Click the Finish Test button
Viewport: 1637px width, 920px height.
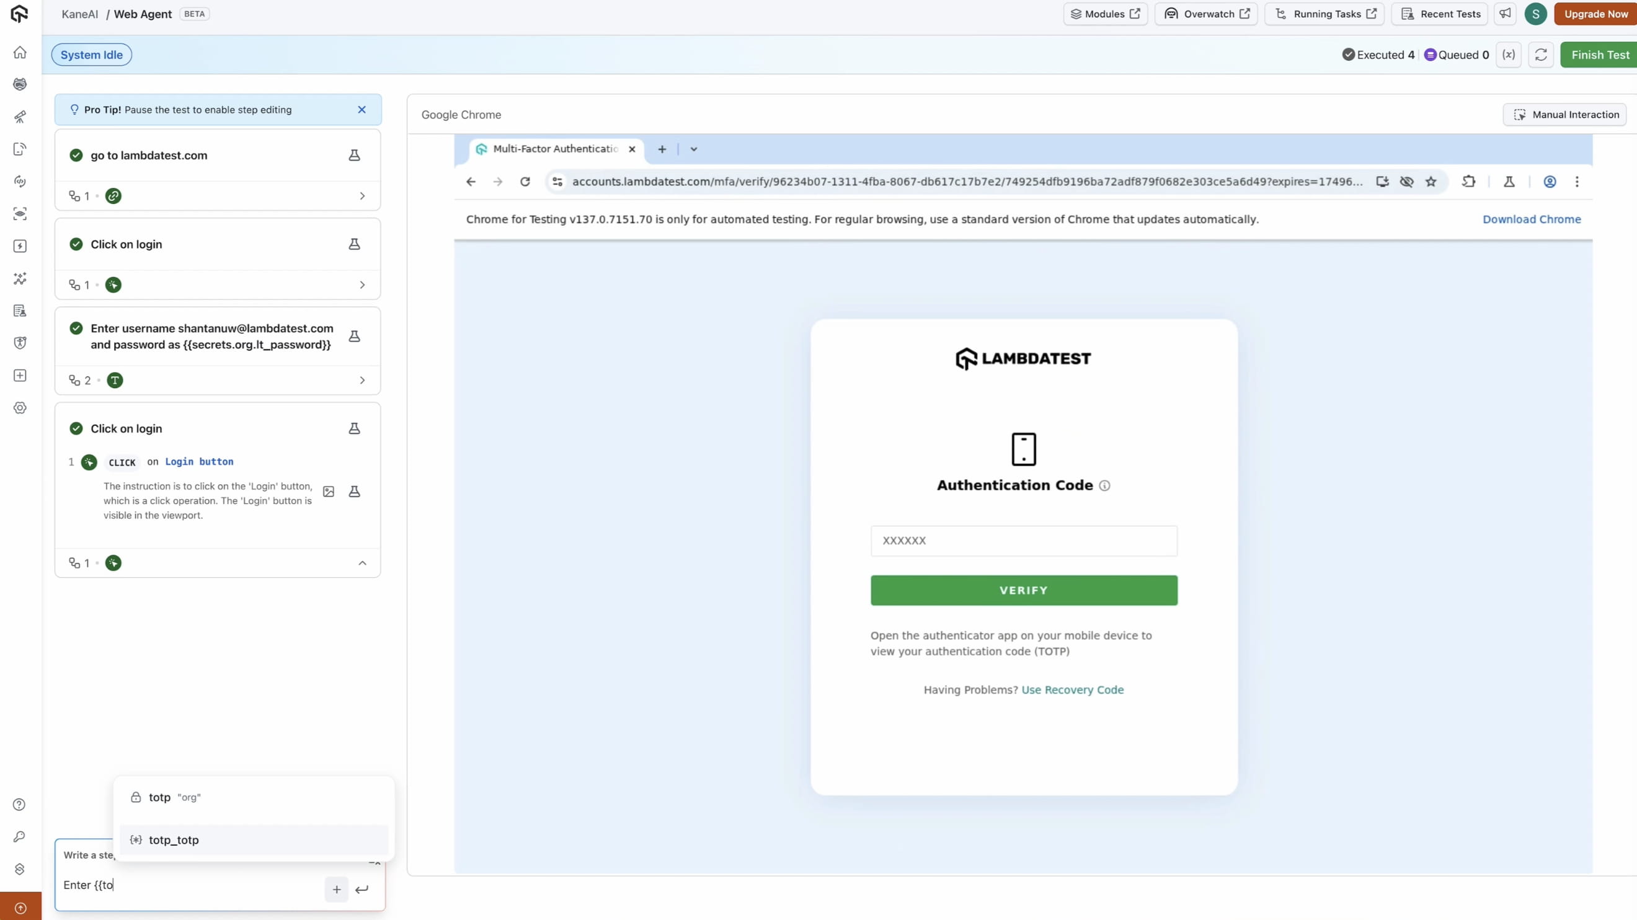[1599, 55]
